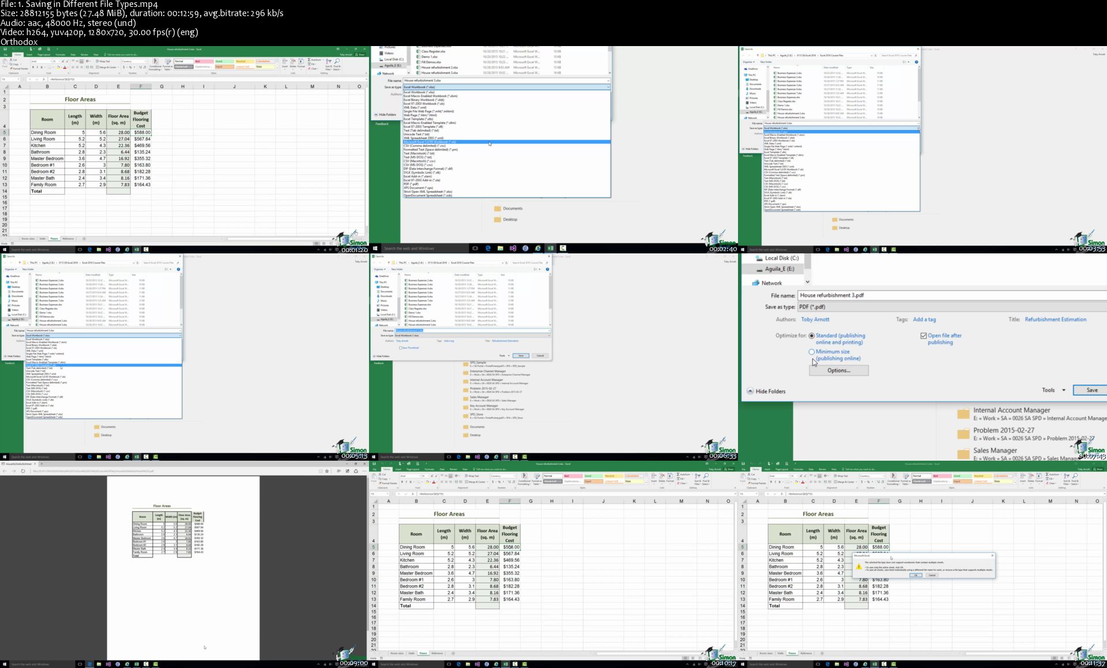Click the large Sales Manager folder icon
1107x668 pixels.
pyautogui.click(x=963, y=454)
